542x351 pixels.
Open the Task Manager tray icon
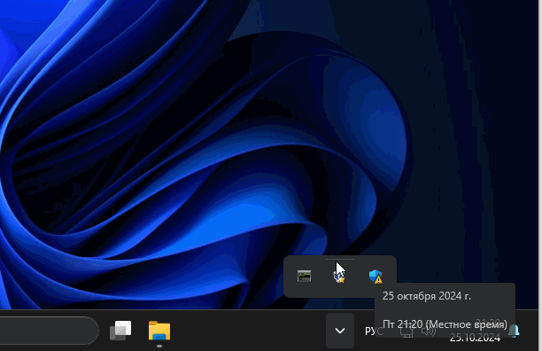click(x=304, y=276)
